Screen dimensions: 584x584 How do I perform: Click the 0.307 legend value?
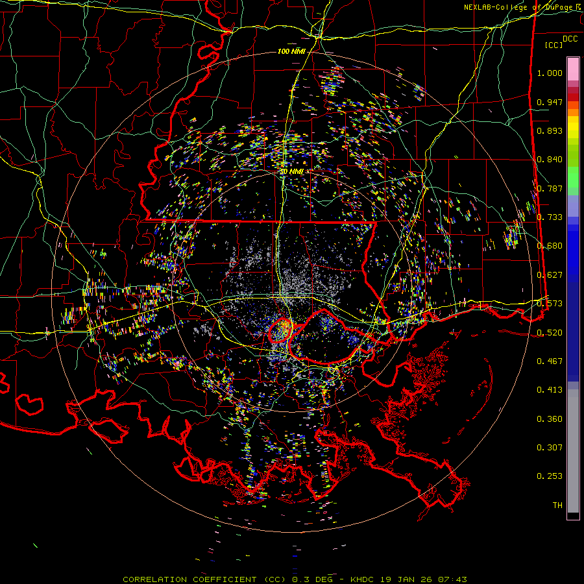(x=550, y=448)
